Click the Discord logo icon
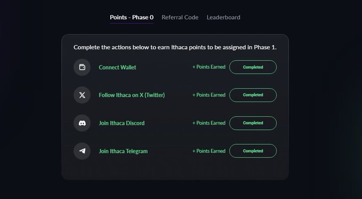Image resolution: width=362 pixels, height=199 pixels. click(x=82, y=123)
